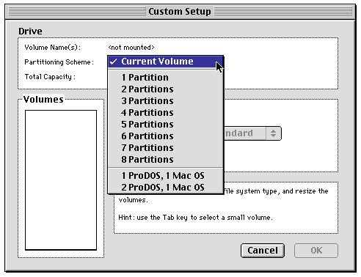Click the Total Capacity label
This screenshot has width=361, height=277.
point(50,77)
